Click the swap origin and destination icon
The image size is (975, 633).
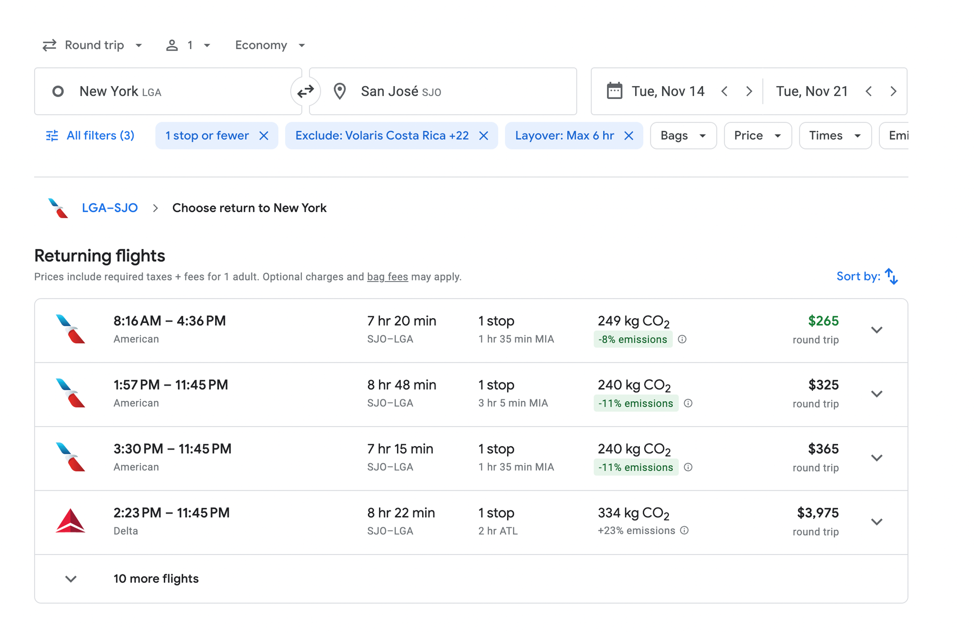point(305,91)
